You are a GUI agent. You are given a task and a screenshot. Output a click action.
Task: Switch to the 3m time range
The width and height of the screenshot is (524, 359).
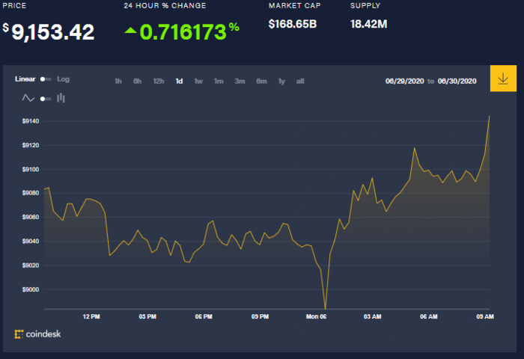(240, 81)
